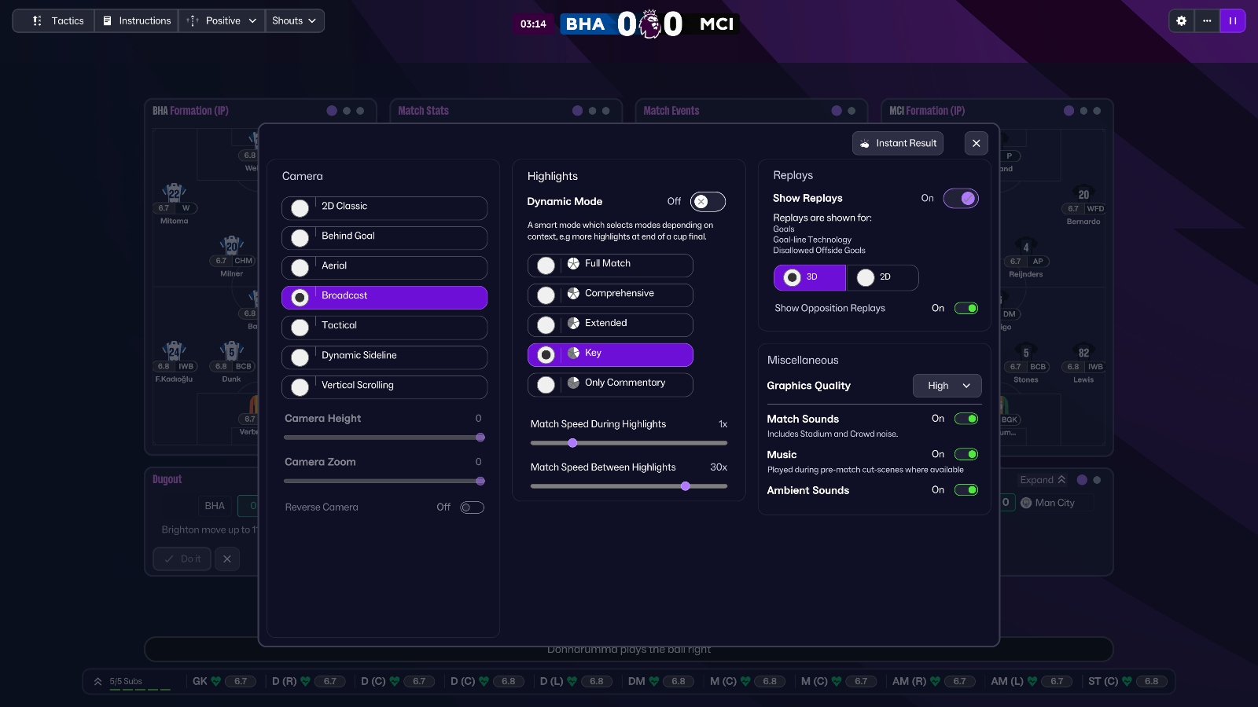Enable Dynamic Mode for highlights
Viewport: 1258px width, 707px height.
coord(707,202)
